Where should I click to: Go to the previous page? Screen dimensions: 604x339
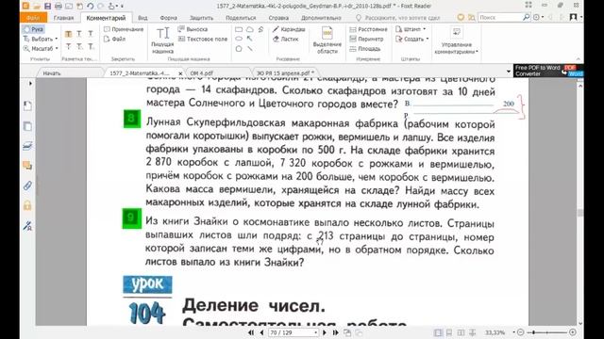point(261,332)
